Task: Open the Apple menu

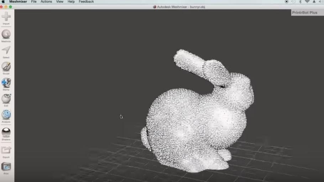Action: (x=3, y=2)
